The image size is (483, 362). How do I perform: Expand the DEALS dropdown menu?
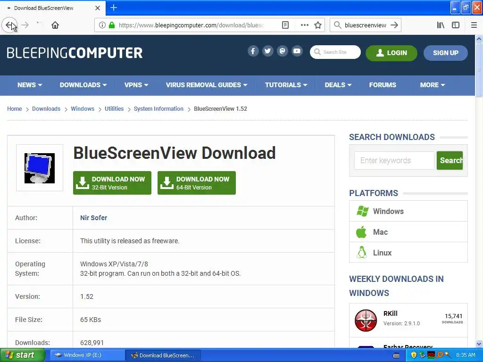point(338,85)
